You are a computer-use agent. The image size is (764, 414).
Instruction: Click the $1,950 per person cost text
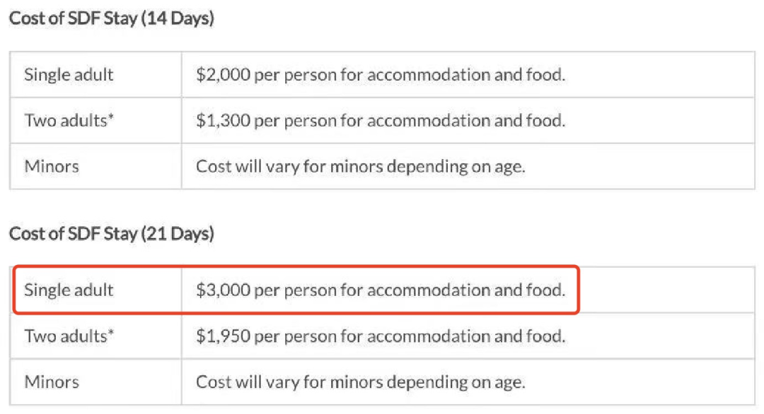(381, 336)
